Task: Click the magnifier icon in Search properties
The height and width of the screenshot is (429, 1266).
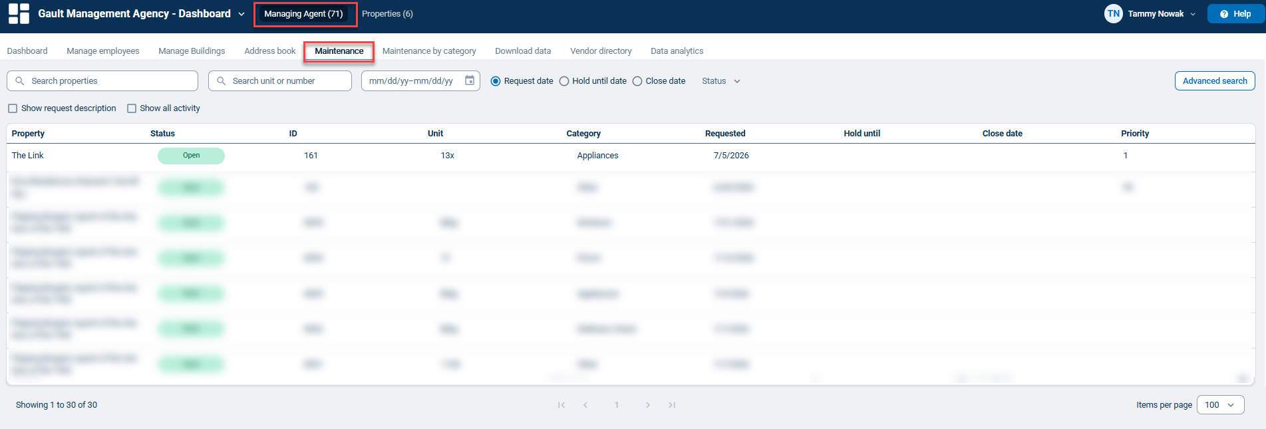Action: coord(20,80)
